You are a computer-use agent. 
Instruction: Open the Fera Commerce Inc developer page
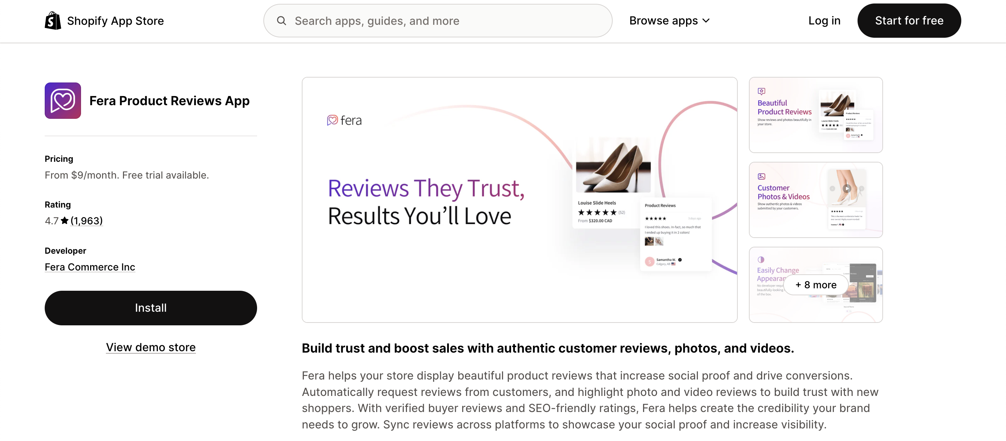90,267
